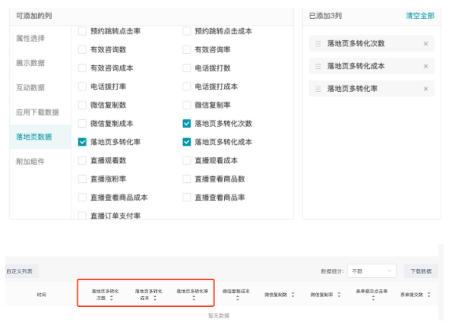Sort table by 落地页多转化次数 column
This screenshot has height=332, width=449.
(112, 299)
